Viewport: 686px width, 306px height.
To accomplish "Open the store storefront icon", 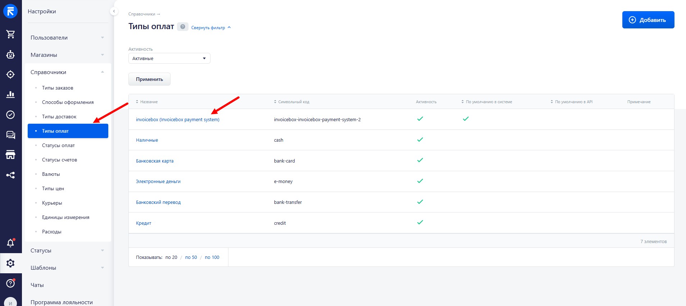I will [x=10, y=155].
